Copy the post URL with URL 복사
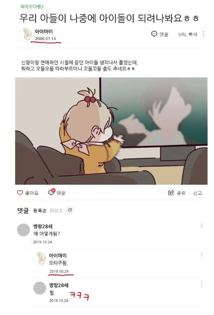The width and height of the screenshot is (214, 315). (x=188, y=34)
